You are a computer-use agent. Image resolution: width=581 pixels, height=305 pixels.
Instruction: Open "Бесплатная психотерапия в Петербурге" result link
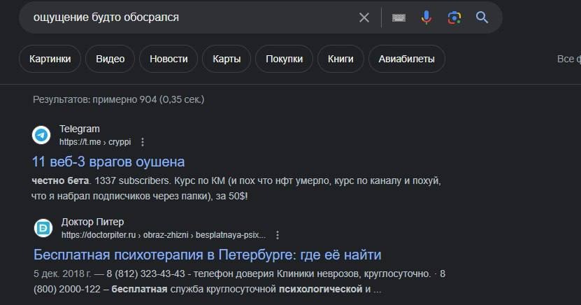coord(207,254)
